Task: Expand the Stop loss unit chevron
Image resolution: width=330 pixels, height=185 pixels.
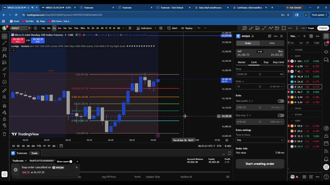Action: (x=250, y=115)
